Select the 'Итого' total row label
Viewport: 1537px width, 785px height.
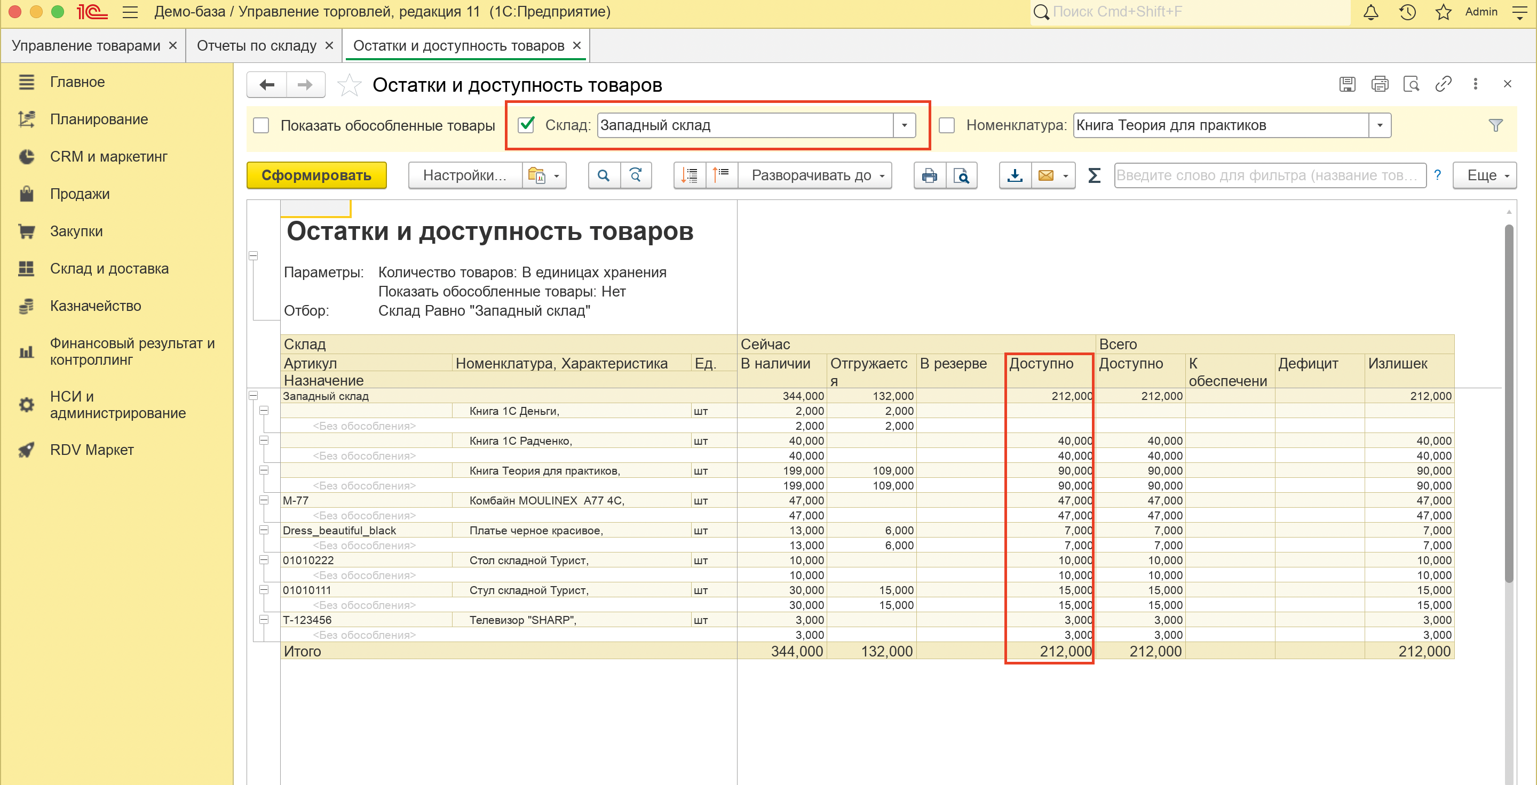coord(303,651)
